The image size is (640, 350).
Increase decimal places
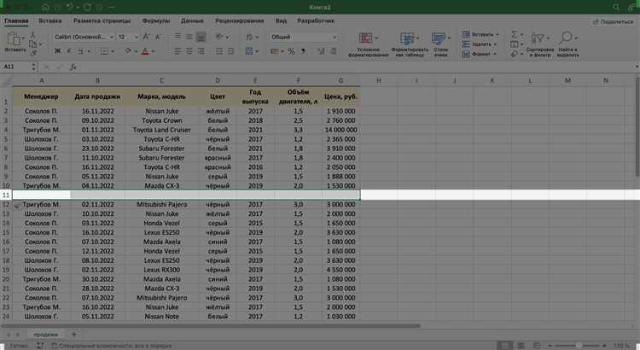pos(321,51)
